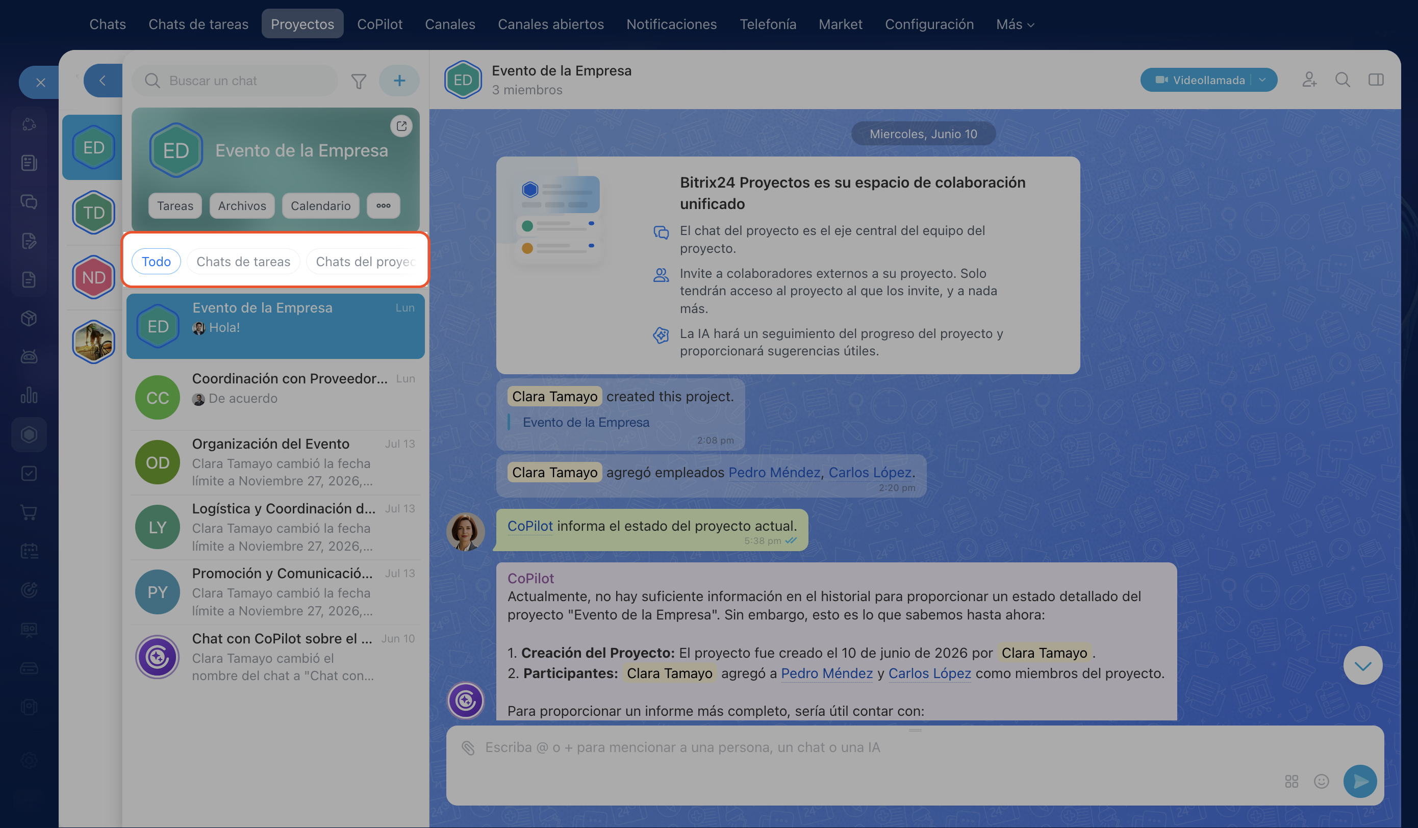Open the drive storage icon in left sidebar
The width and height of the screenshot is (1418, 828).
tap(29, 668)
